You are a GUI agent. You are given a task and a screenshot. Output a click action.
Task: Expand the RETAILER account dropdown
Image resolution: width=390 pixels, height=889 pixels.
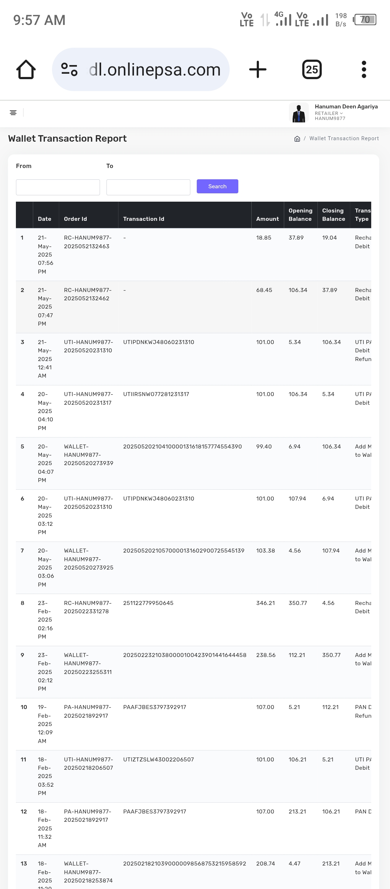pos(329,113)
